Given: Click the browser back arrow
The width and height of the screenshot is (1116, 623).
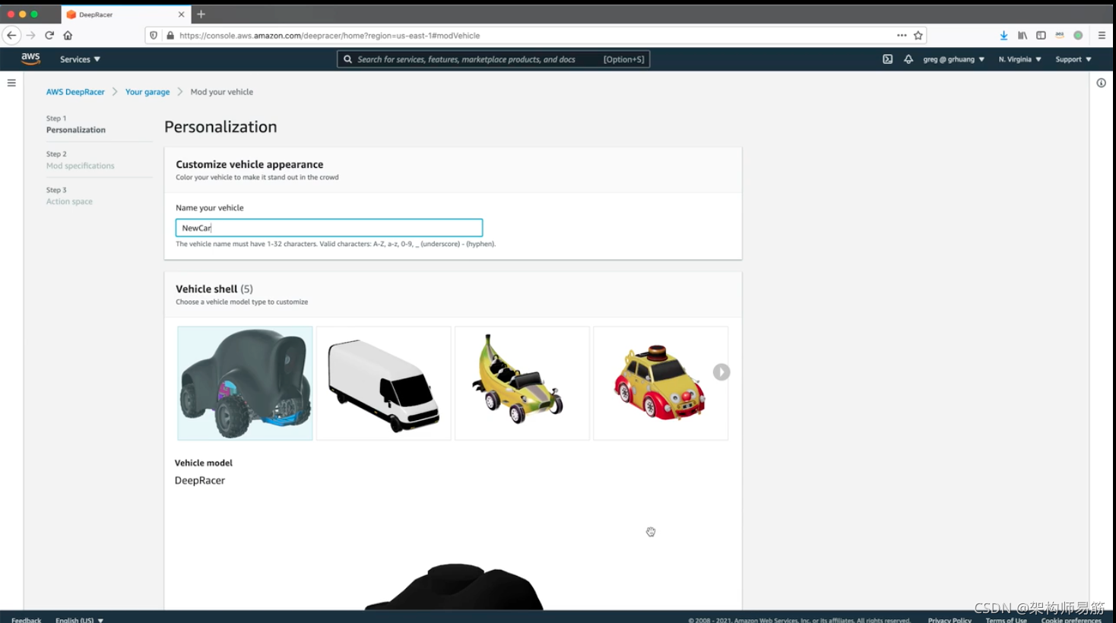Looking at the screenshot, I should [11, 35].
